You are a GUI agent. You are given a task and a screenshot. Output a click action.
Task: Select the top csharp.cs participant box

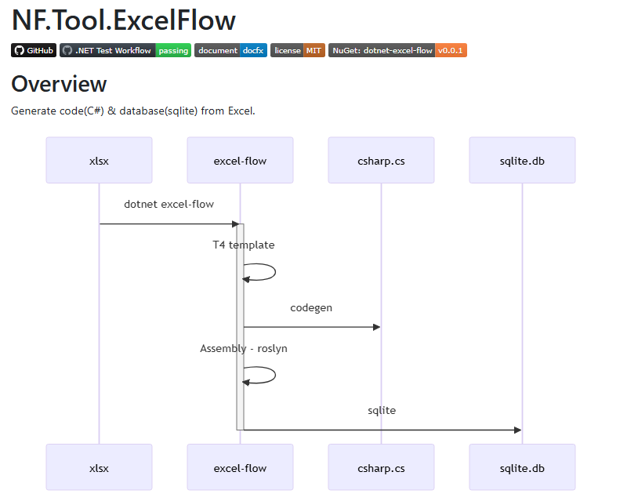(381, 161)
